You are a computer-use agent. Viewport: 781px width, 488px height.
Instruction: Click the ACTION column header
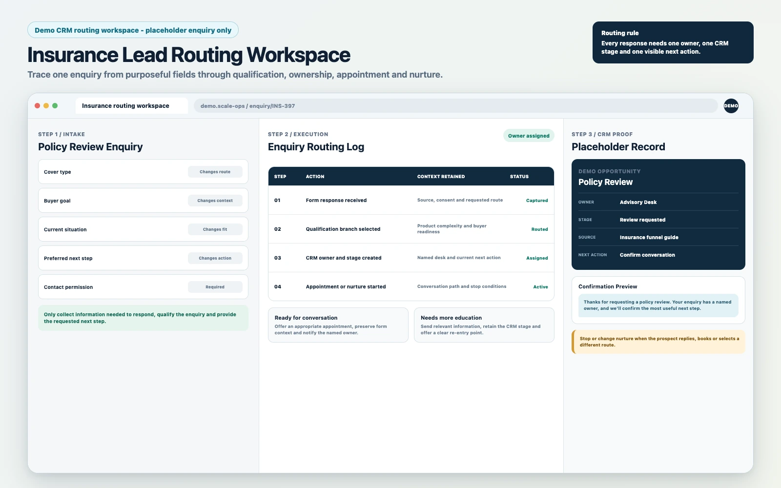tap(315, 177)
